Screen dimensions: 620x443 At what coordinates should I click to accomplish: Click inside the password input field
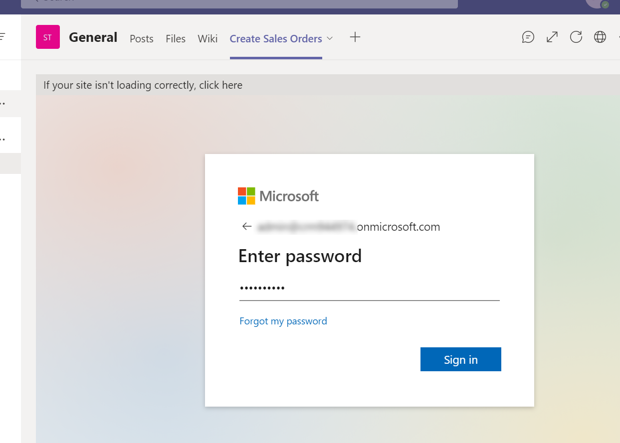pos(349,288)
